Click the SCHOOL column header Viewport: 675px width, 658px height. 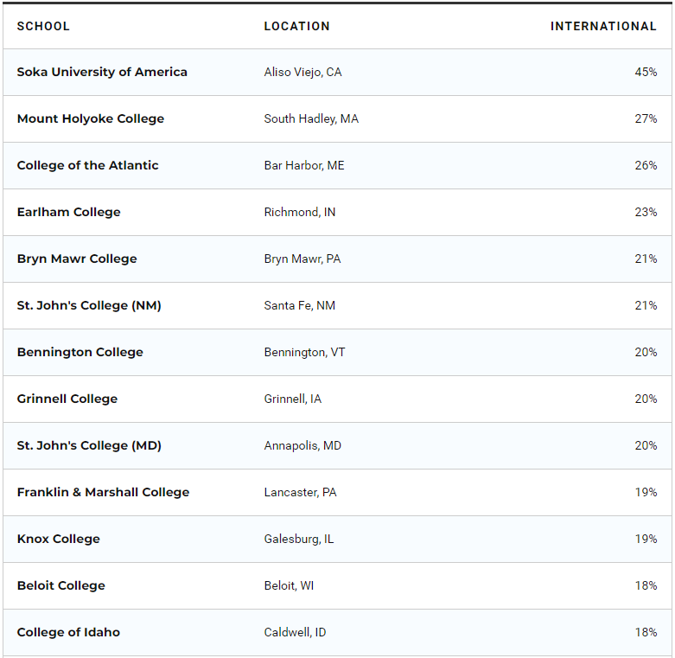coord(43,26)
